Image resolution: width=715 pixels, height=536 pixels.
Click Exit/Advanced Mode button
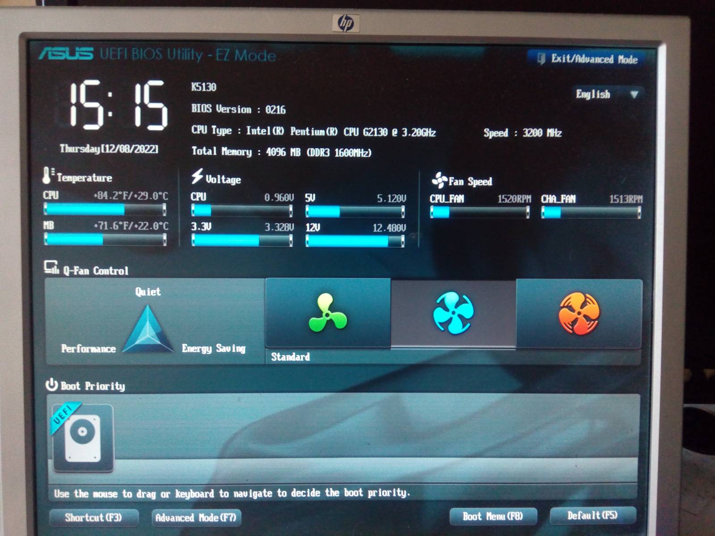pos(587,59)
